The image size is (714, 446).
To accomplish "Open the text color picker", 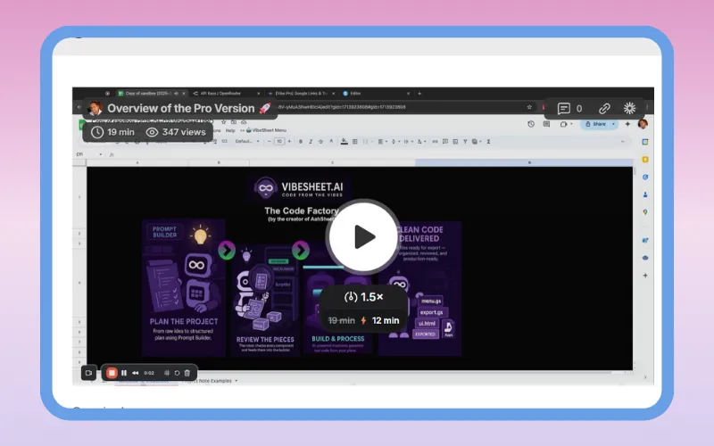I will (331, 142).
